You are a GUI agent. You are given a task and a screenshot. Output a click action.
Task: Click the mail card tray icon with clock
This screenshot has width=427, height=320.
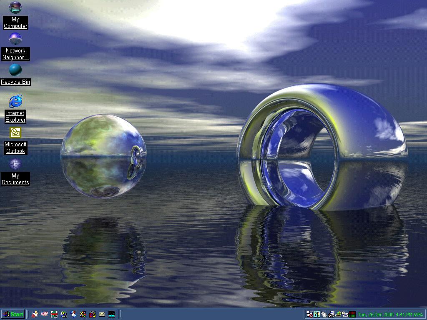pyautogui.click(x=345, y=314)
